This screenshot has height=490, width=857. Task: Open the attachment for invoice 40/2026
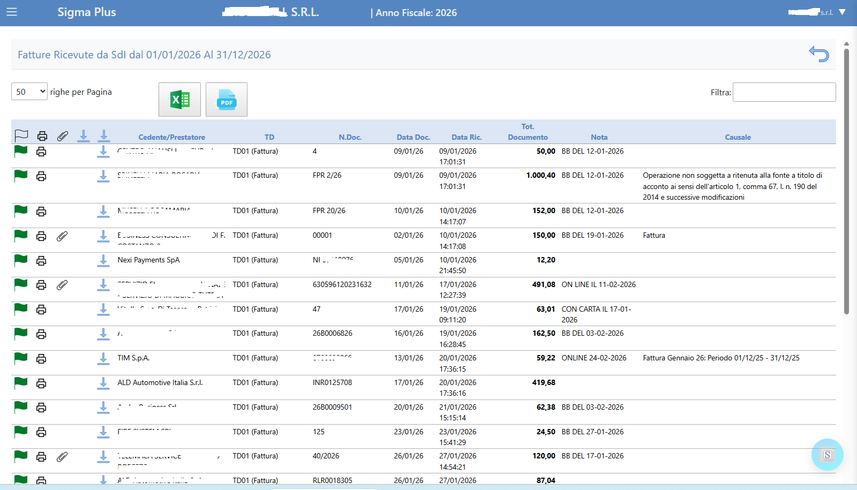click(x=62, y=457)
